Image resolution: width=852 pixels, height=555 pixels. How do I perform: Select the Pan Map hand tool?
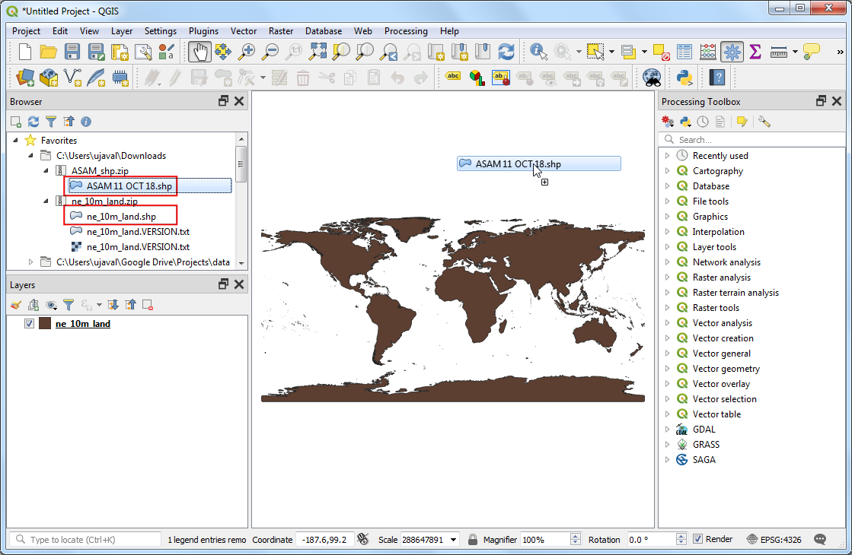click(199, 52)
